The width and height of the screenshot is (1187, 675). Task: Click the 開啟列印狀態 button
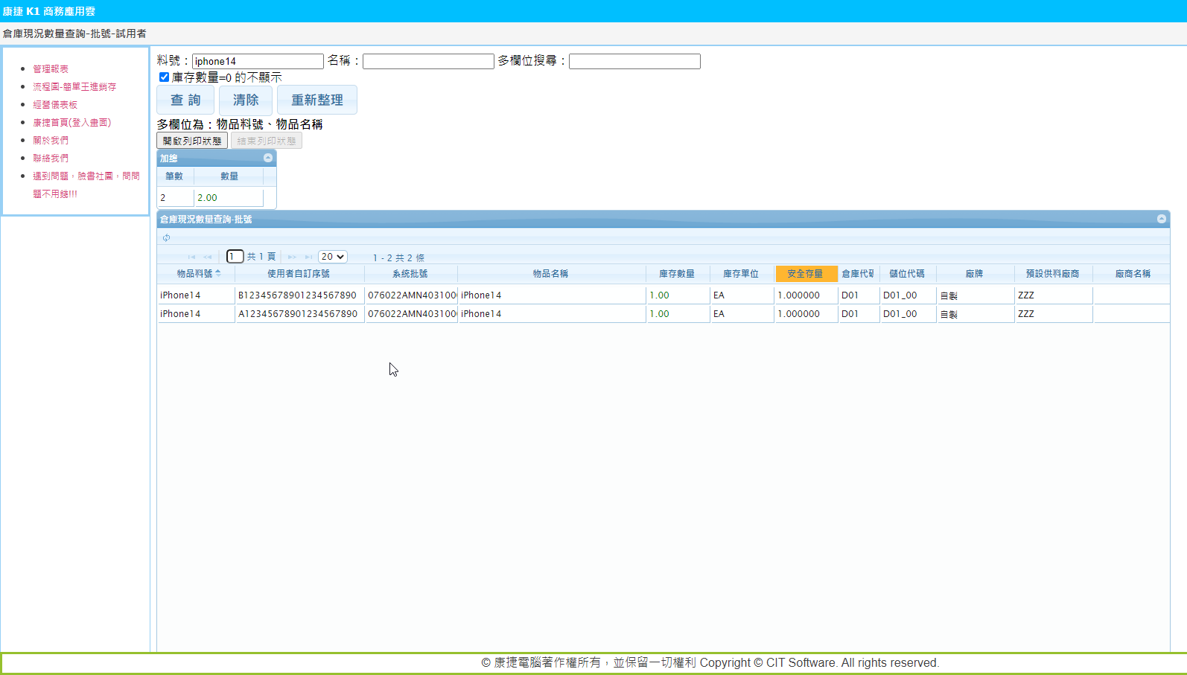[192, 141]
